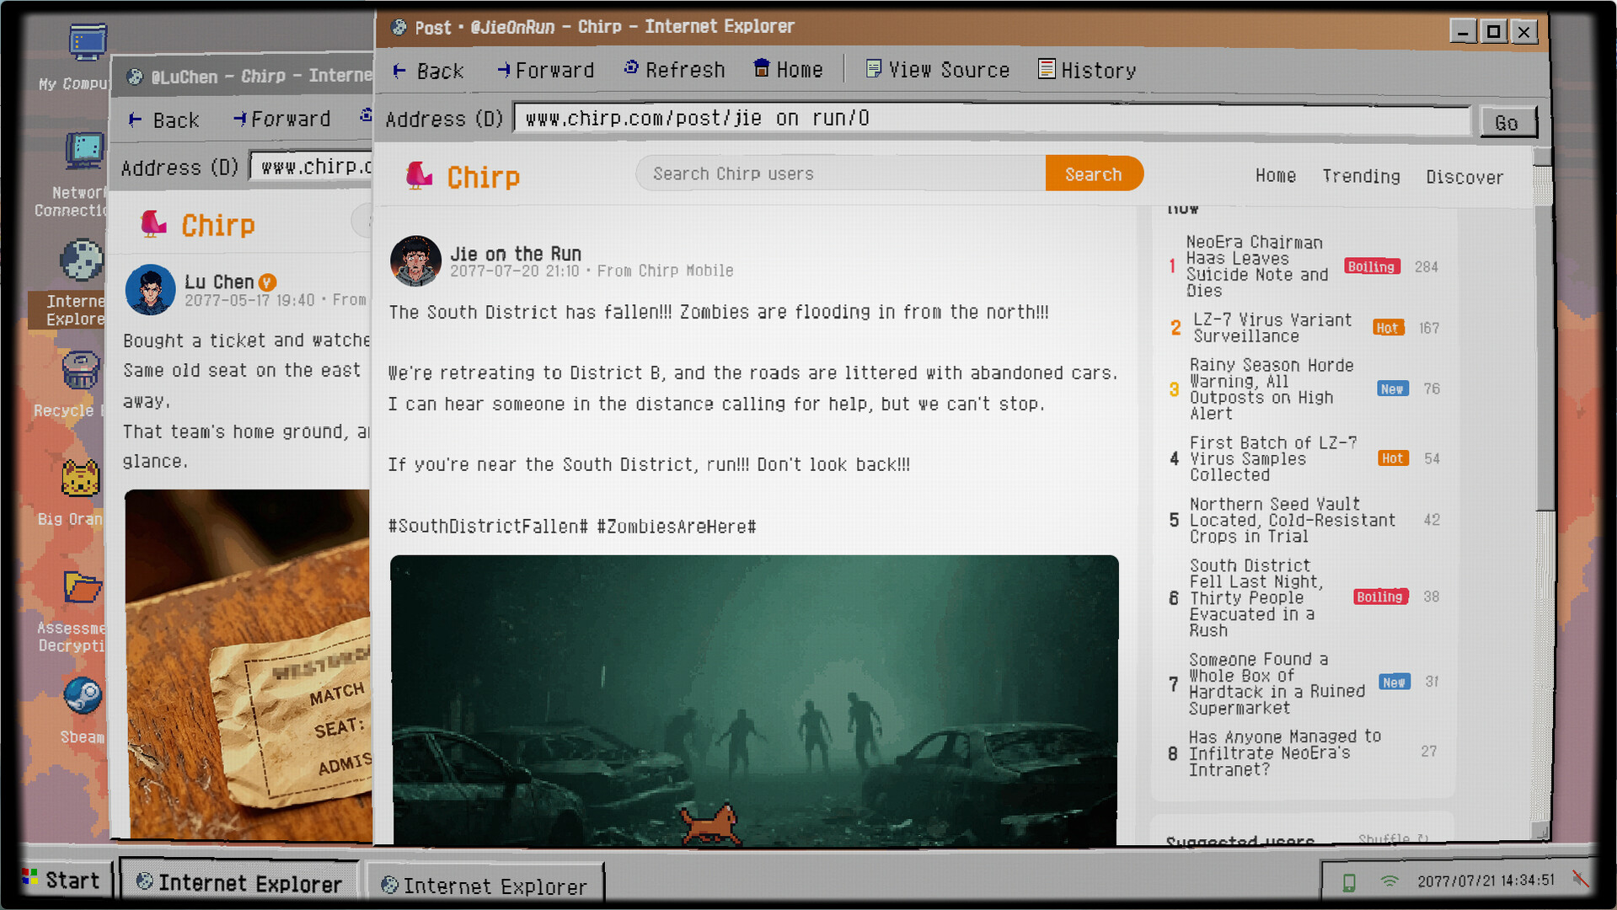Open the #SouthDistrictFallen# hashtag

point(488,527)
